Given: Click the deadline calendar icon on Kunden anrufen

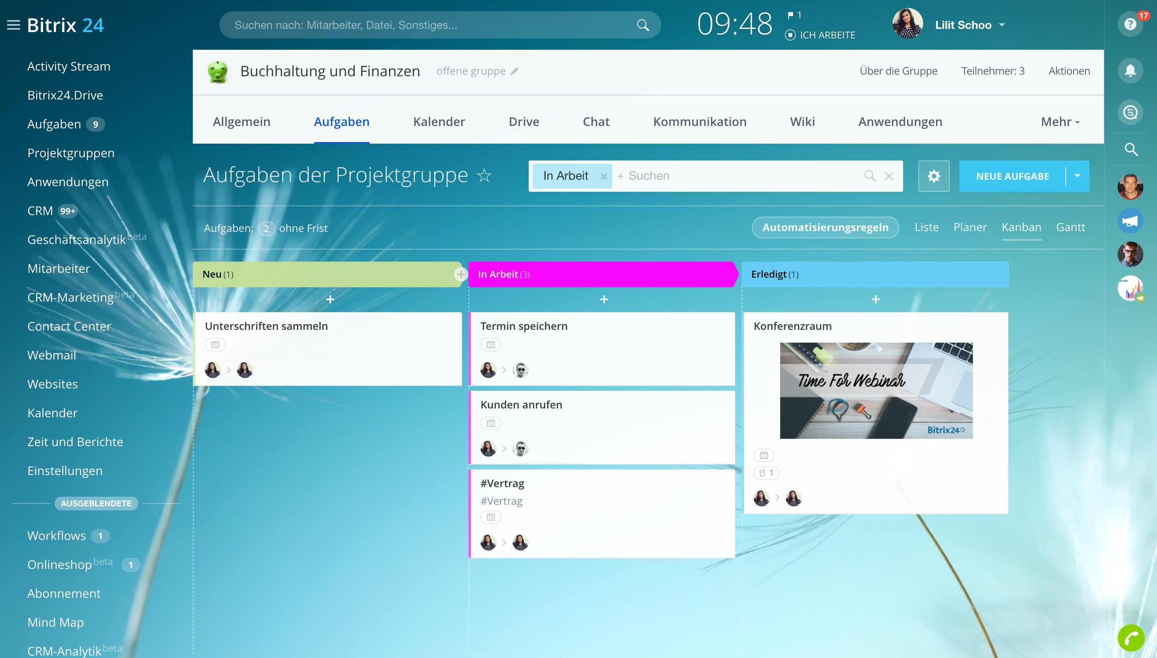Looking at the screenshot, I should (x=491, y=423).
